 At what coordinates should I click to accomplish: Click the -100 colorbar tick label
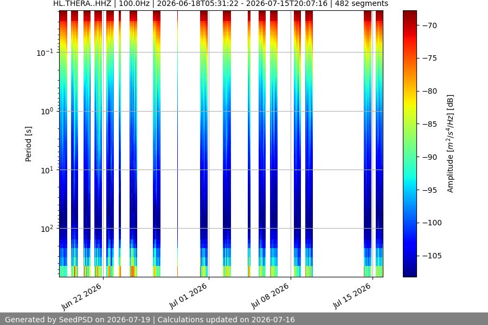click(x=432, y=223)
